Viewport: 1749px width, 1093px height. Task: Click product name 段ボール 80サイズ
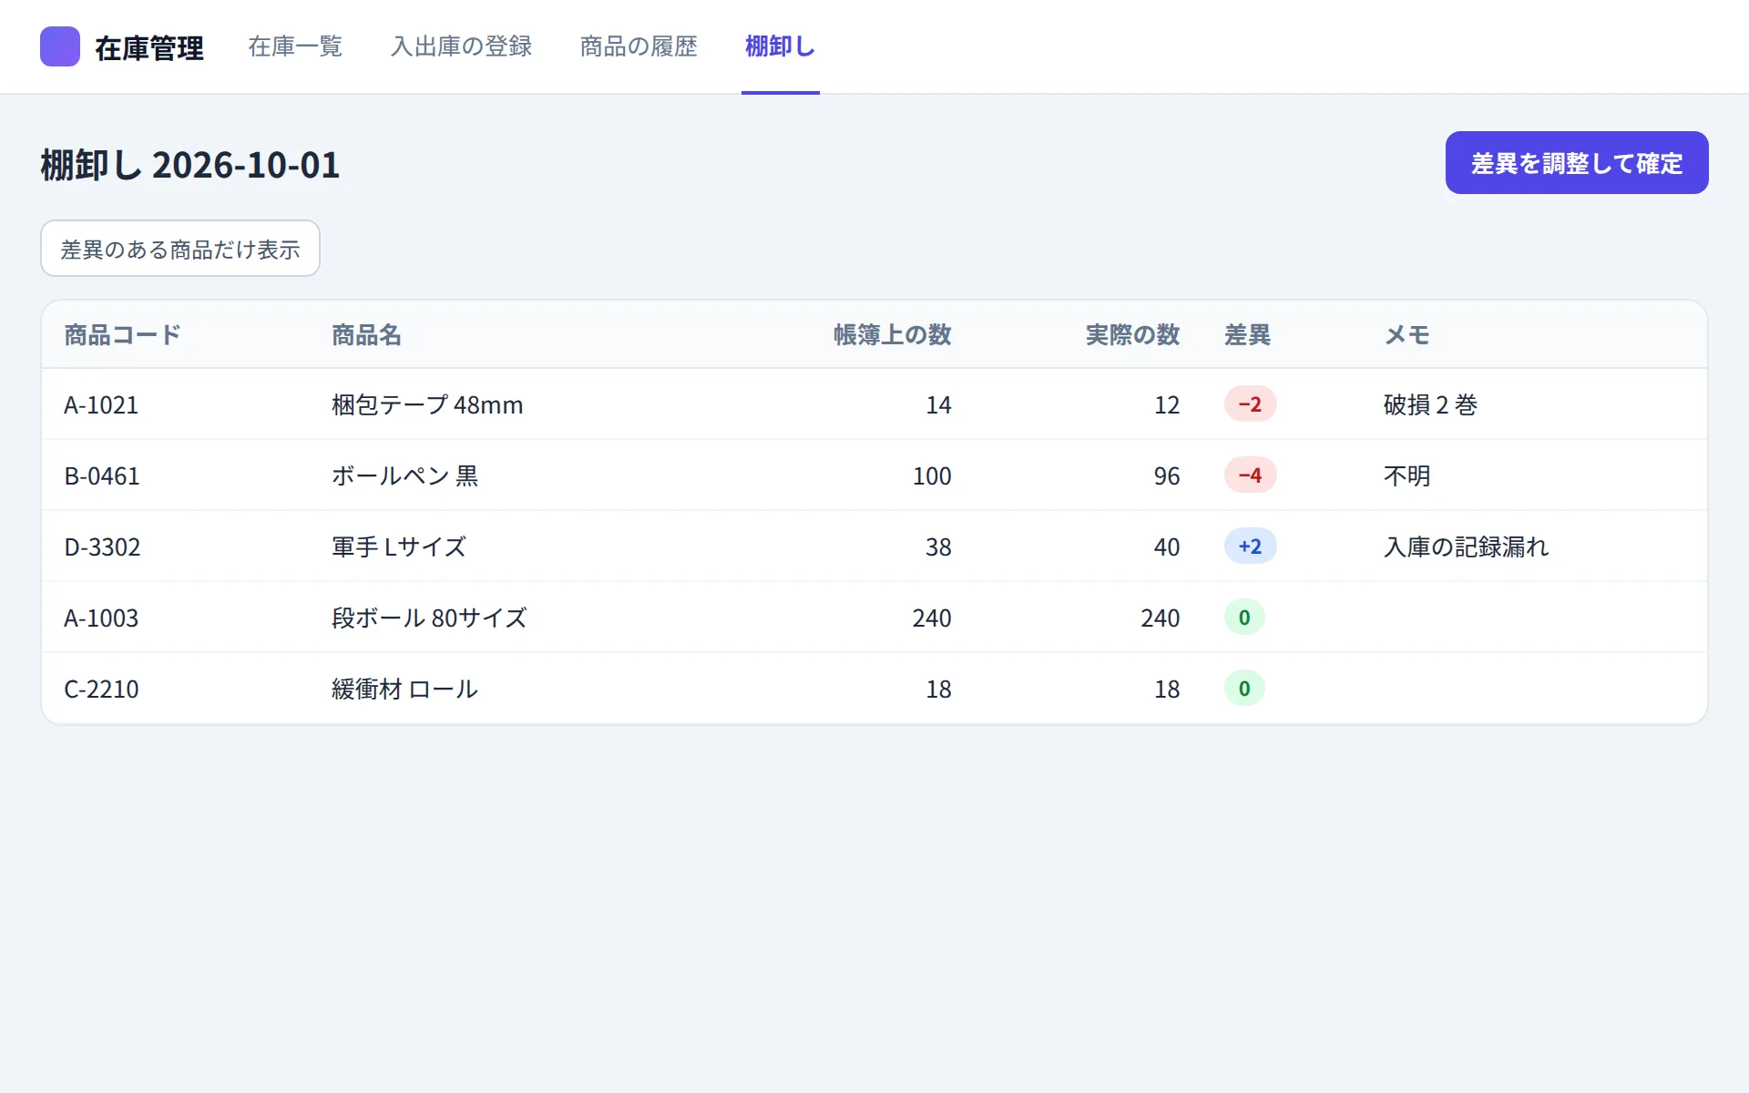point(429,618)
